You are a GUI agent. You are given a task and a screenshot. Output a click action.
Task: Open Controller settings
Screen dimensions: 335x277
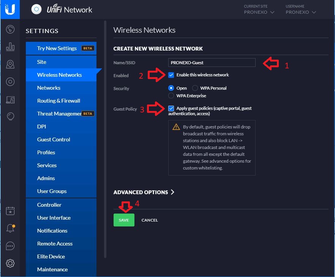coord(61,205)
